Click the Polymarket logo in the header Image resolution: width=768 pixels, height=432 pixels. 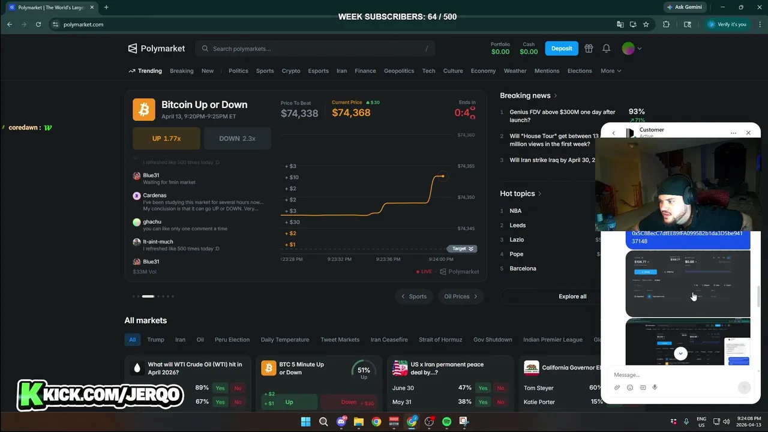click(x=157, y=49)
